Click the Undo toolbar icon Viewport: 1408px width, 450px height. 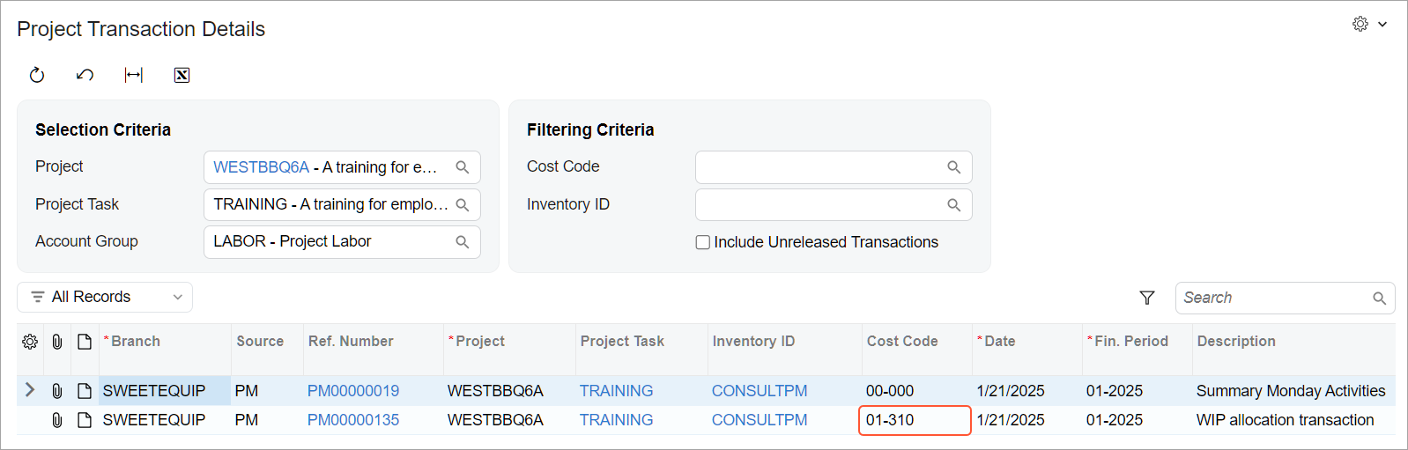click(85, 75)
